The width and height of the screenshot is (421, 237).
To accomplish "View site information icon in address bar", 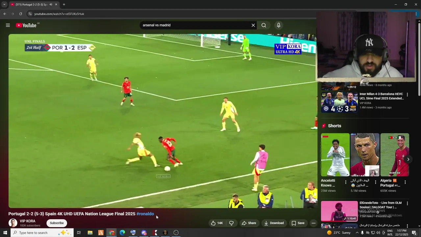I will (30, 14).
